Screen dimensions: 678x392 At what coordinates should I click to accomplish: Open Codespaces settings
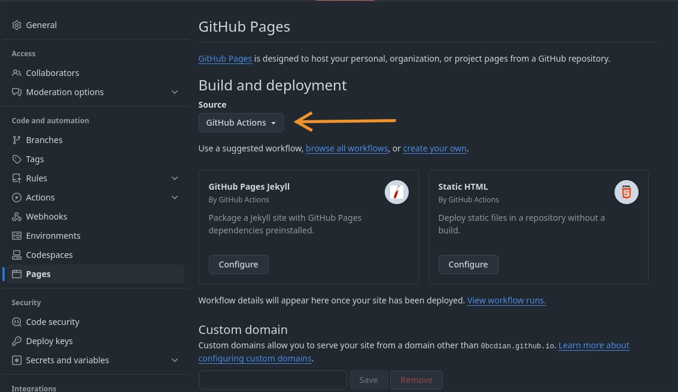click(96, 255)
